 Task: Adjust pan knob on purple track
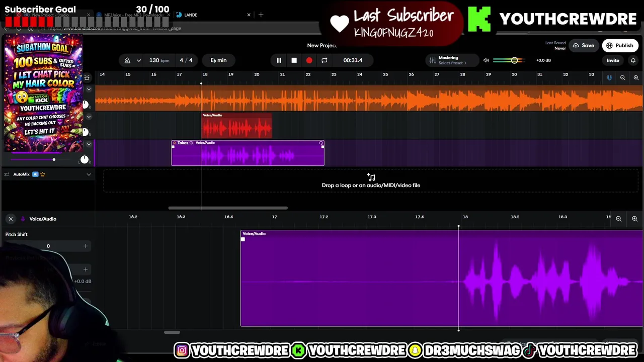point(85,160)
